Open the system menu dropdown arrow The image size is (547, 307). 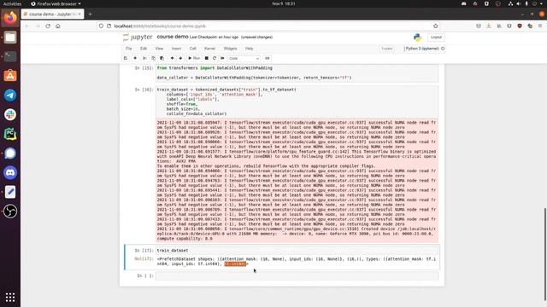click(542, 3)
